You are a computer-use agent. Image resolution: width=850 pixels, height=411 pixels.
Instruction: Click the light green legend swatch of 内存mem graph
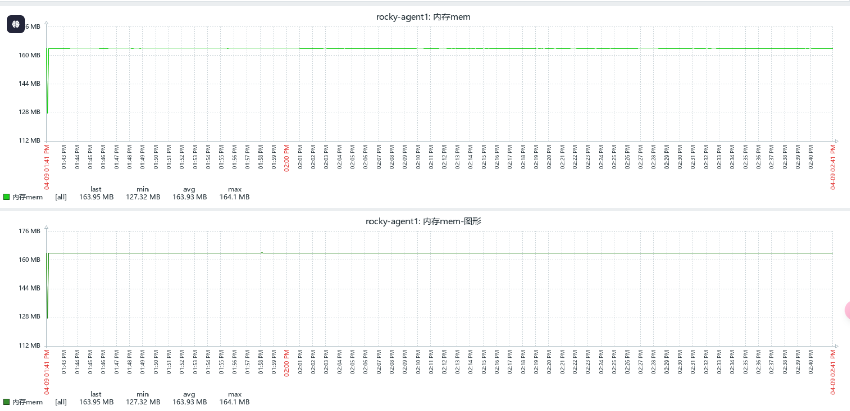click(6, 197)
